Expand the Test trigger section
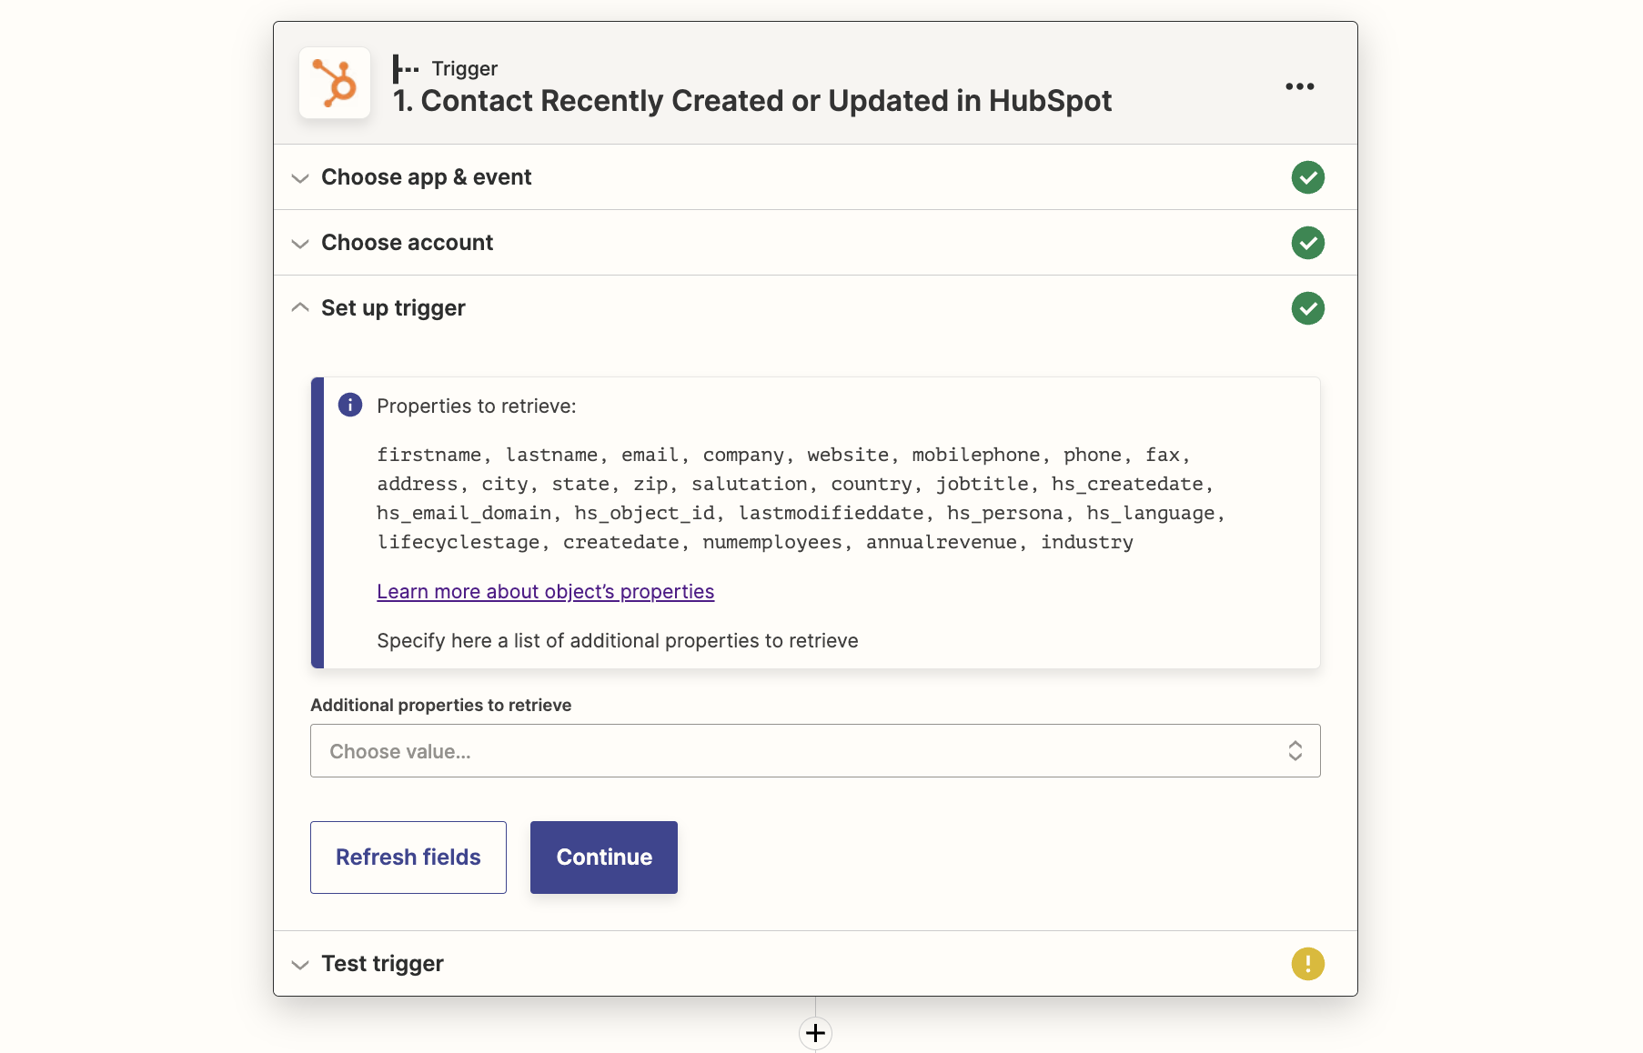Image resolution: width=1643 pixels, height=1053 pixels. click(x=300, y=965)
